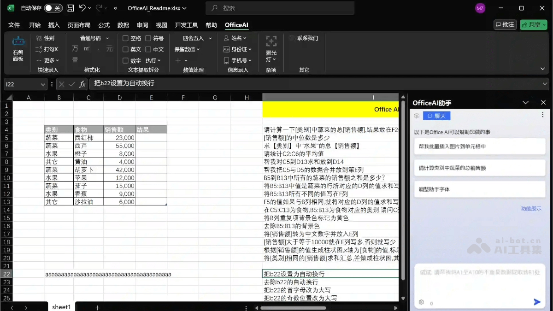Click the 手机号 entry icon
The width and height of the screenshot is (553, 311).
pos(238,60)
